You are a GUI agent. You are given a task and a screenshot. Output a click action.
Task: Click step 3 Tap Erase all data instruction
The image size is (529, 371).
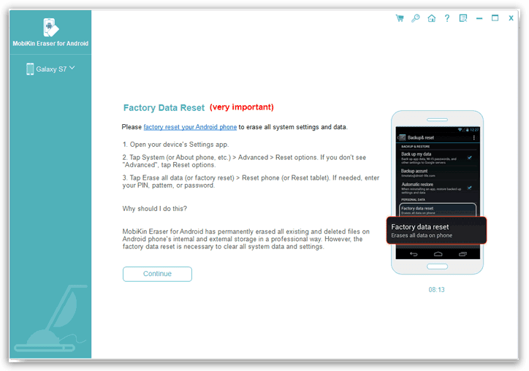pos(251,181)
